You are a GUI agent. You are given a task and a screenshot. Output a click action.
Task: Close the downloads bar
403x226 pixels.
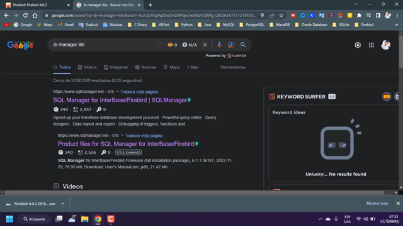pyautogui.click(x=398, y=203)
